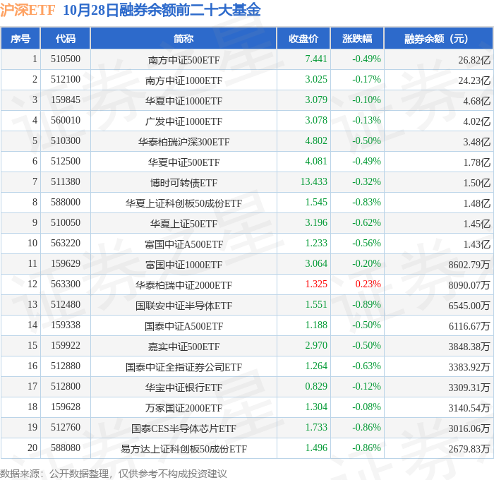
Task: Click balance value 26.82亿
Action: click(x=474, y=60)
